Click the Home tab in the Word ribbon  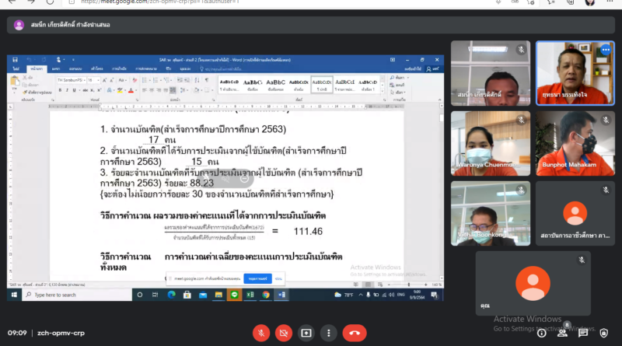point(34,68)
